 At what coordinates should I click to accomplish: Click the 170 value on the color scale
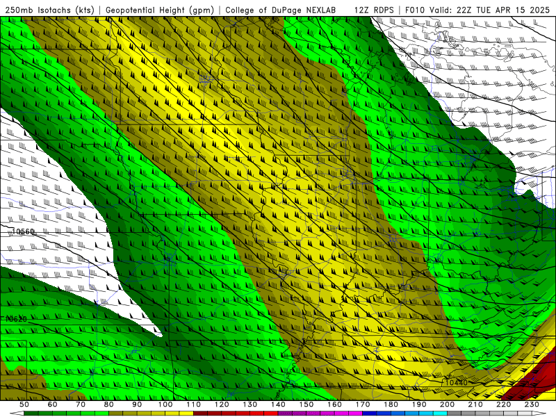point(362,404)
